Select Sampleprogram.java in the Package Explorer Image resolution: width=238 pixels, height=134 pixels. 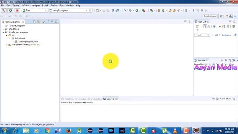tap(28, 41)
